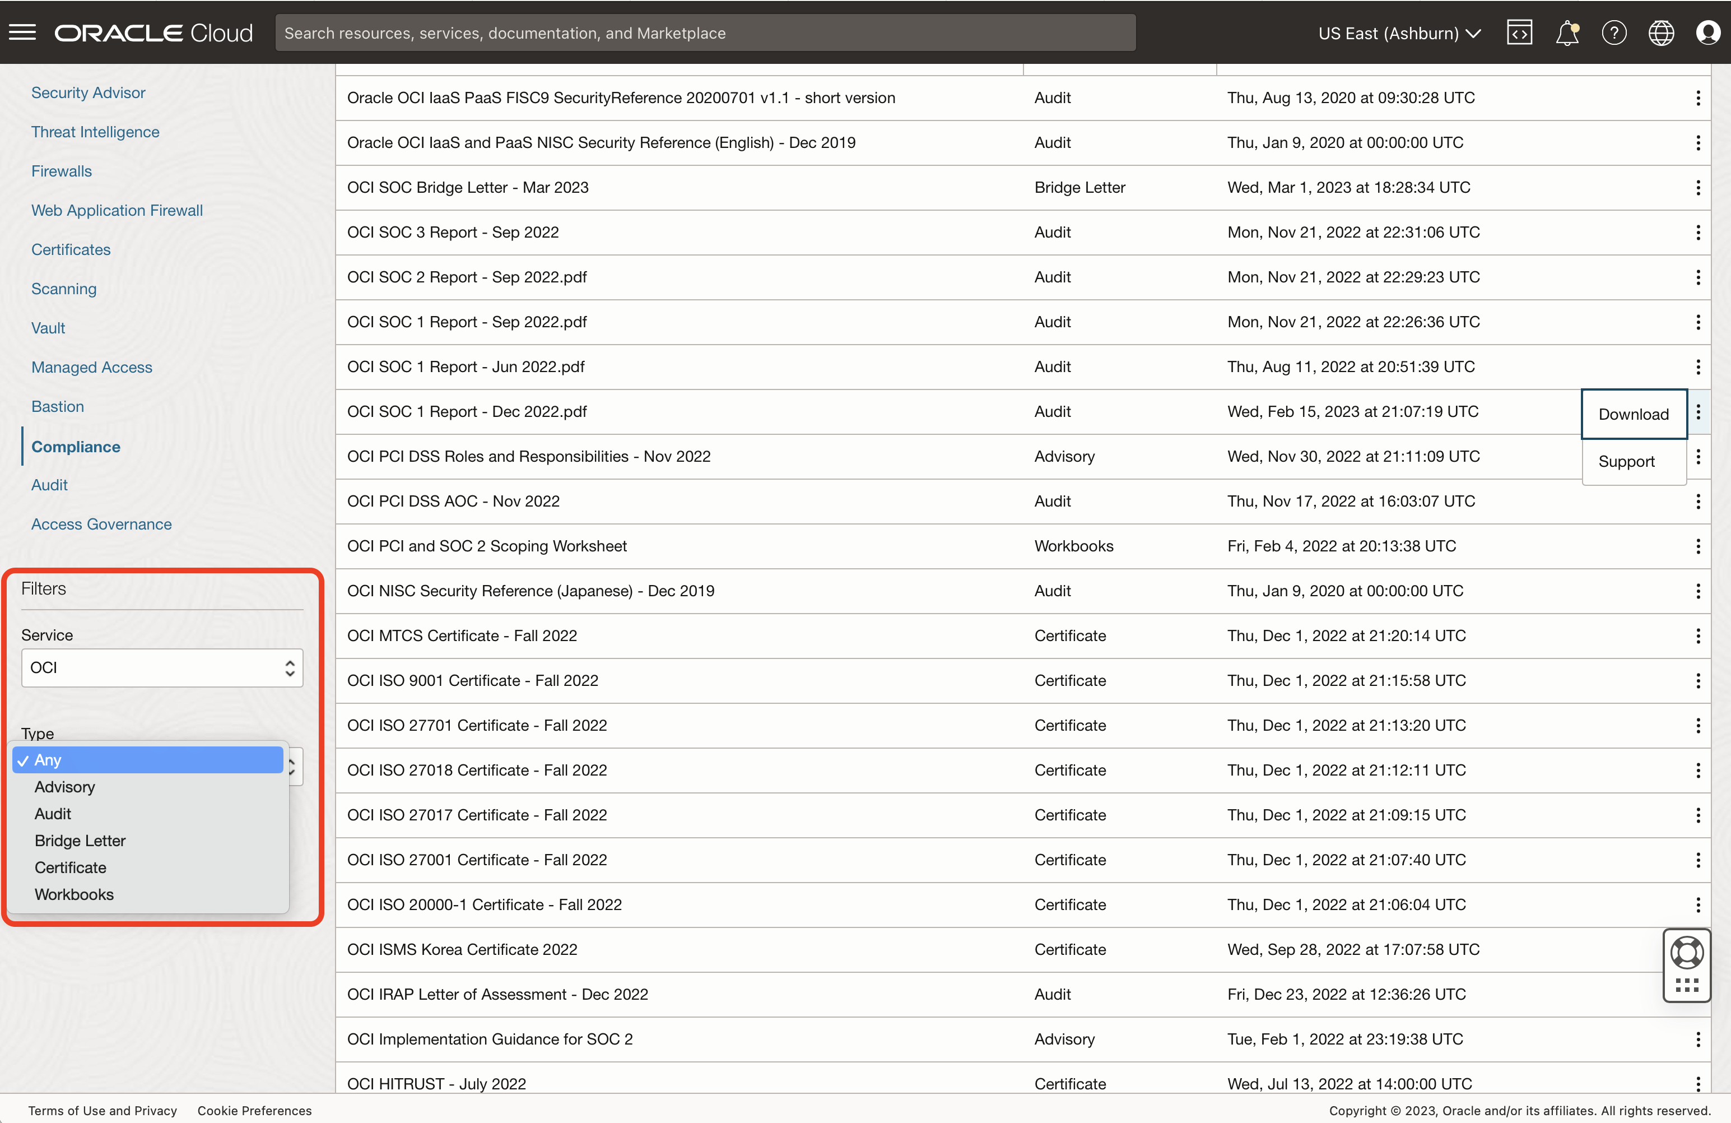Open the Cloud Shell developer tools icon

point(1519,32)
